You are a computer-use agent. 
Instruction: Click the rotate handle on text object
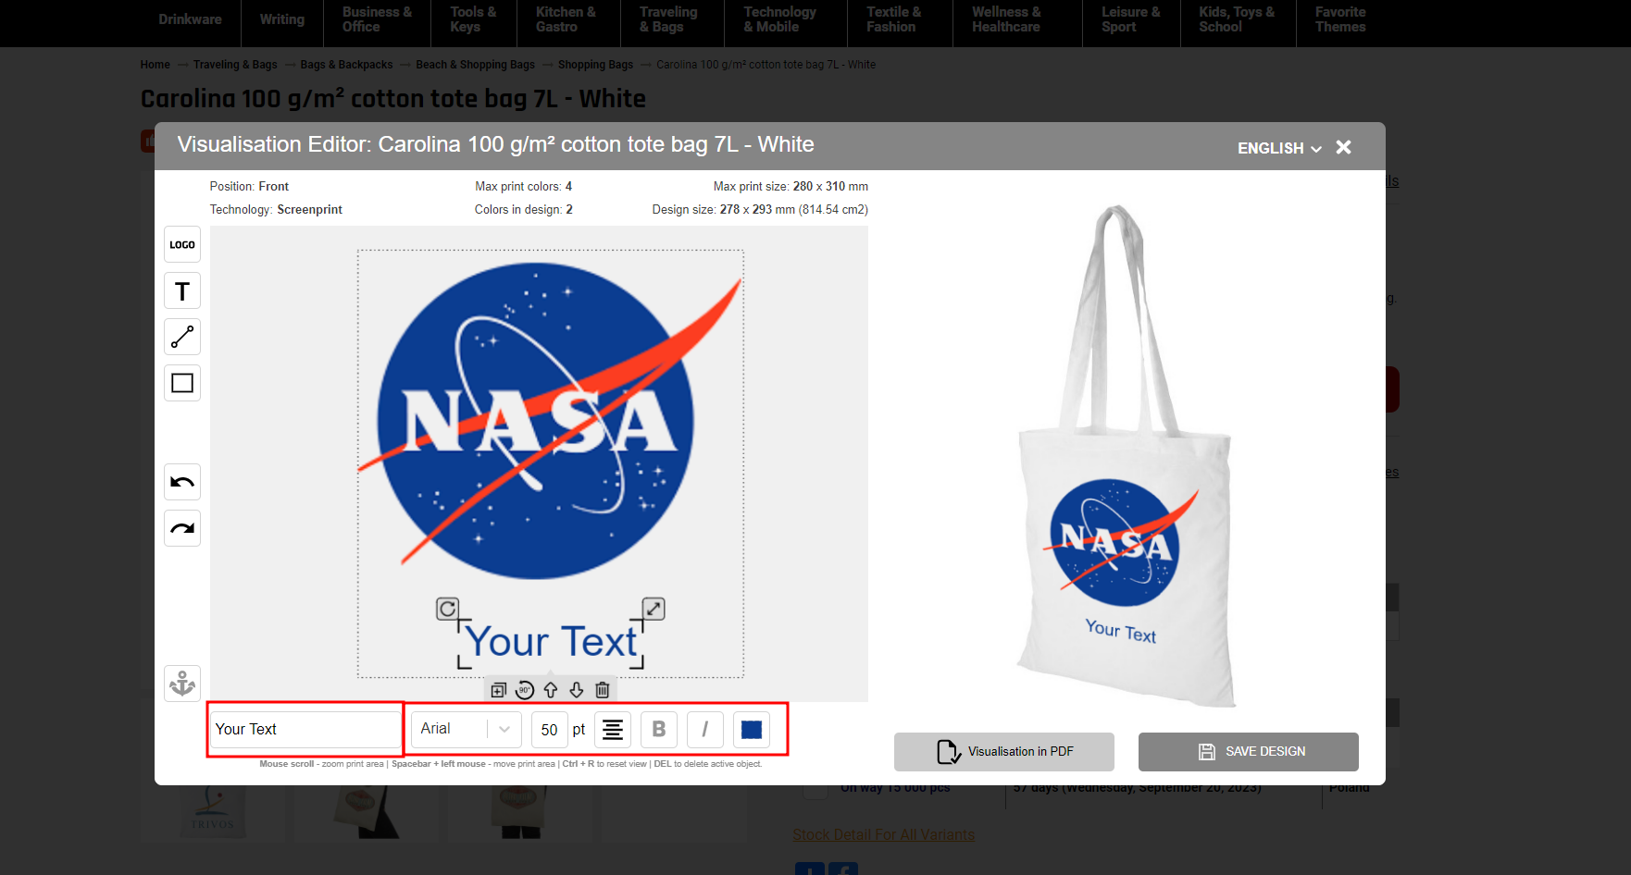tap(447, 609)
